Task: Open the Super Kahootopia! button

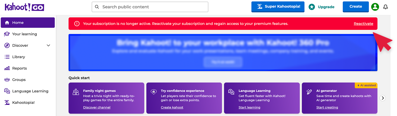Action: (x=278, y=7)
